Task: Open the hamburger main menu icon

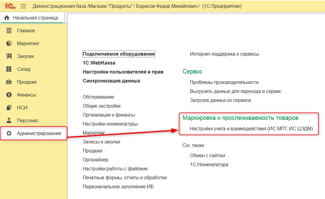Action: pyautogui.click(x=23, y=6)
